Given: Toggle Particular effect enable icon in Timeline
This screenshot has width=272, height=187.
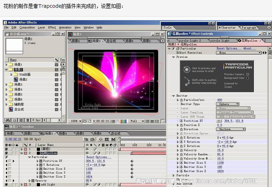Looking at the screenshot, I should coord(7,157).
